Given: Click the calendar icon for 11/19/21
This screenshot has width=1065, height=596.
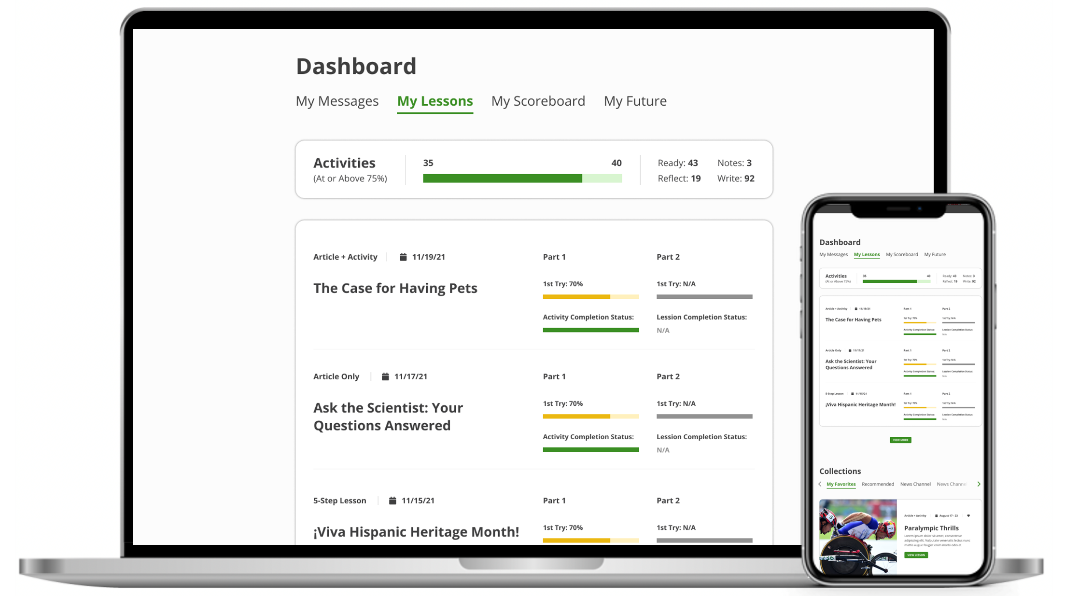Looking at the screenshot, I should (403, 257).
